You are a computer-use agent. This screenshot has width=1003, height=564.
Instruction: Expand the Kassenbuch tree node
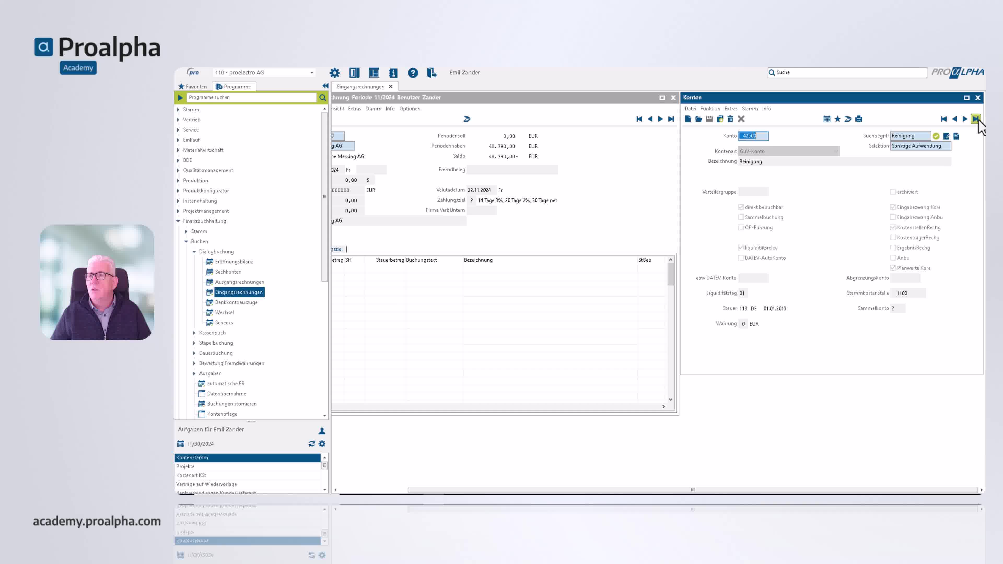194,333
